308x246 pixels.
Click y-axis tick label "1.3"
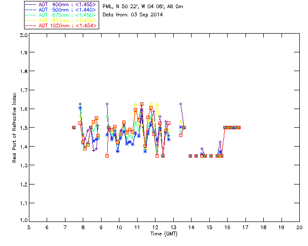[24, 166]
